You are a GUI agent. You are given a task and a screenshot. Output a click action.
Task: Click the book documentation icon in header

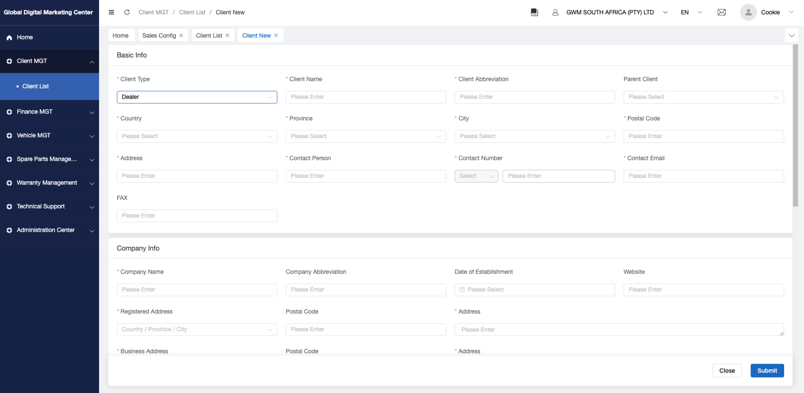pos(534,12)
